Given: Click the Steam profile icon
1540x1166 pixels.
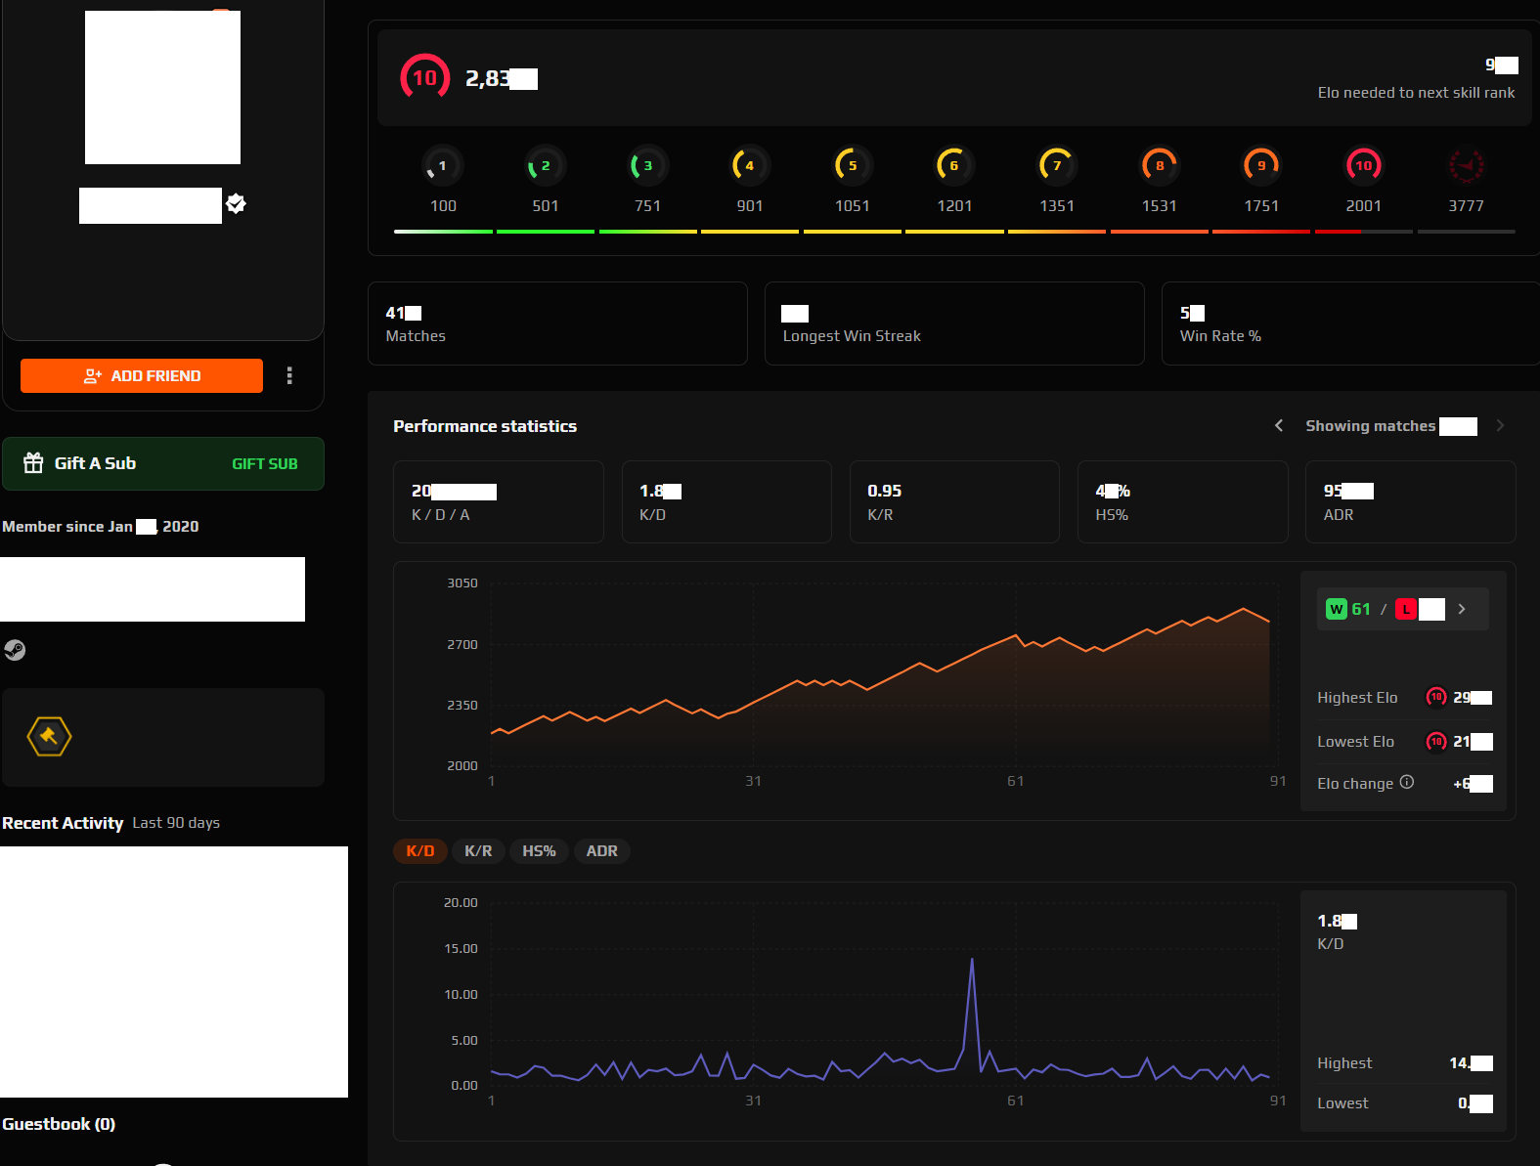Looking at the screenshot, I should point(15,650).
